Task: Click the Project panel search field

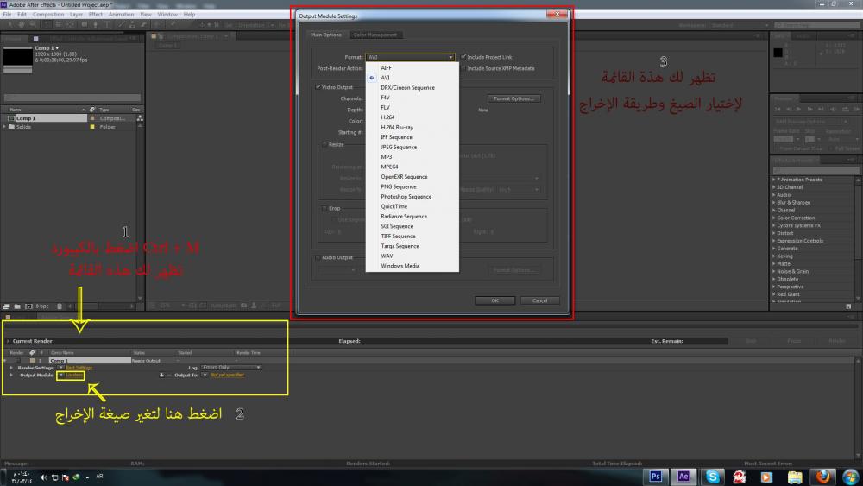Action: point(72,98)
